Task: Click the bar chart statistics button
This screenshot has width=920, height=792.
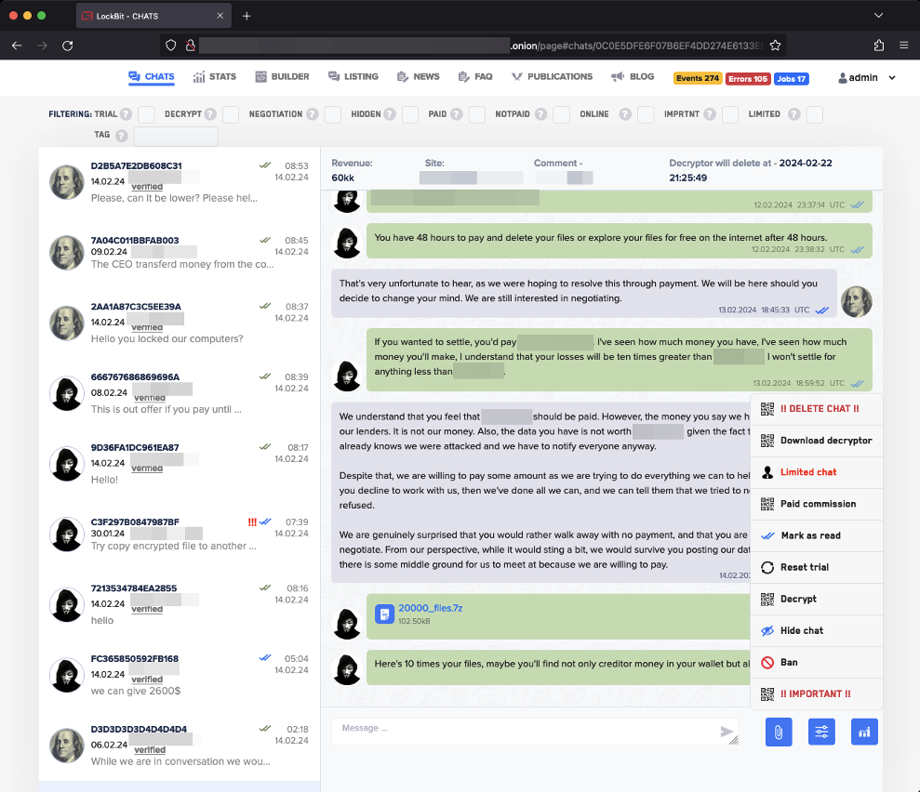Action: click(x=864, y=732)
